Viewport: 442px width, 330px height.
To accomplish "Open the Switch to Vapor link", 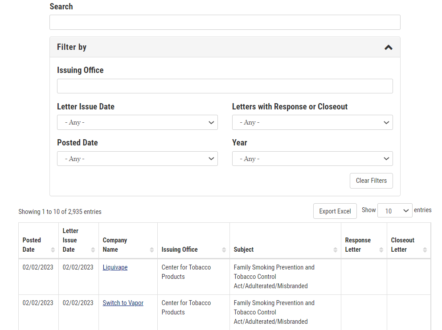I will (x=123, y=303).
